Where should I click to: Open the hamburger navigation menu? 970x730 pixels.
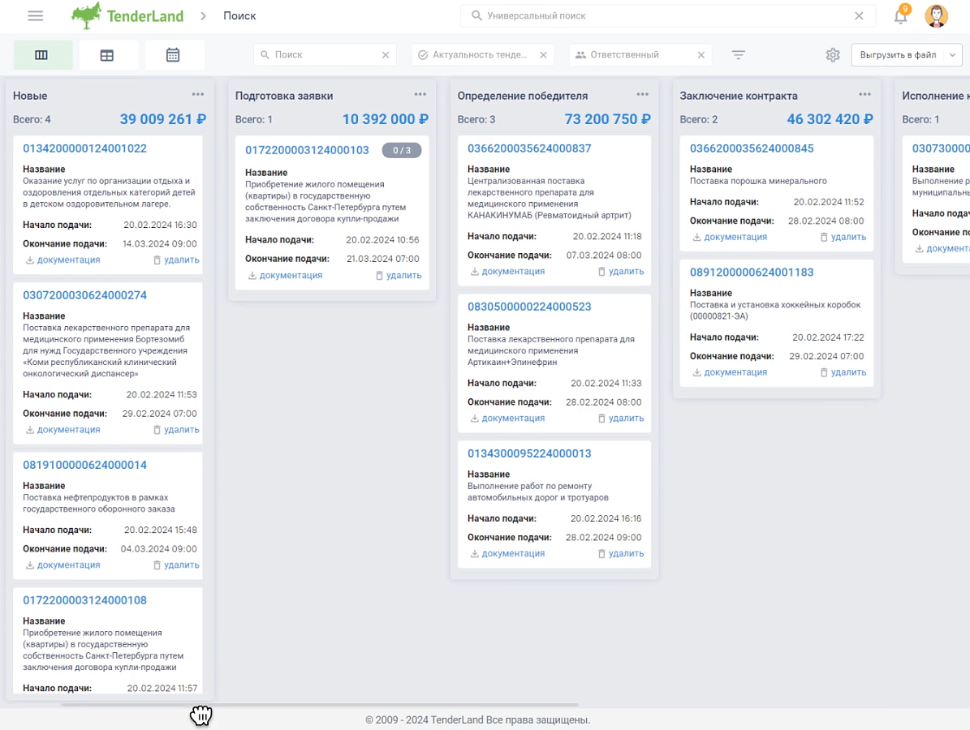(35, 15)
